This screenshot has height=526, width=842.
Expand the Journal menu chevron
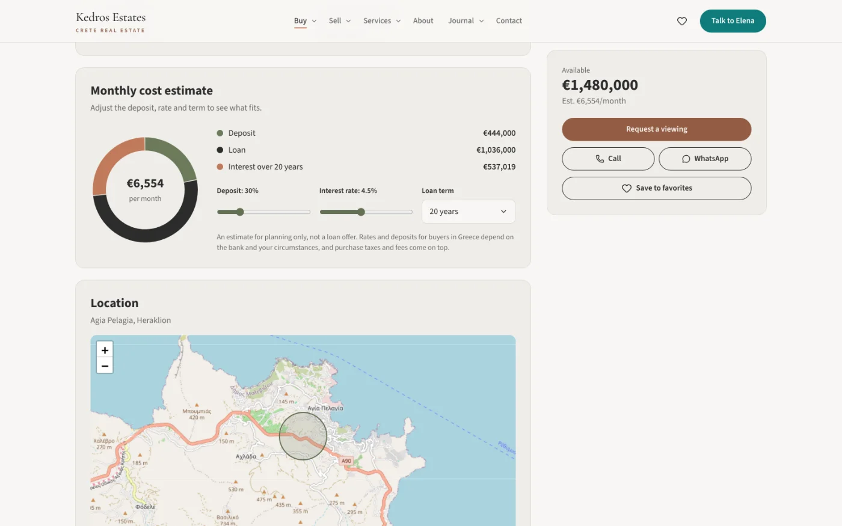pos(481,21)
